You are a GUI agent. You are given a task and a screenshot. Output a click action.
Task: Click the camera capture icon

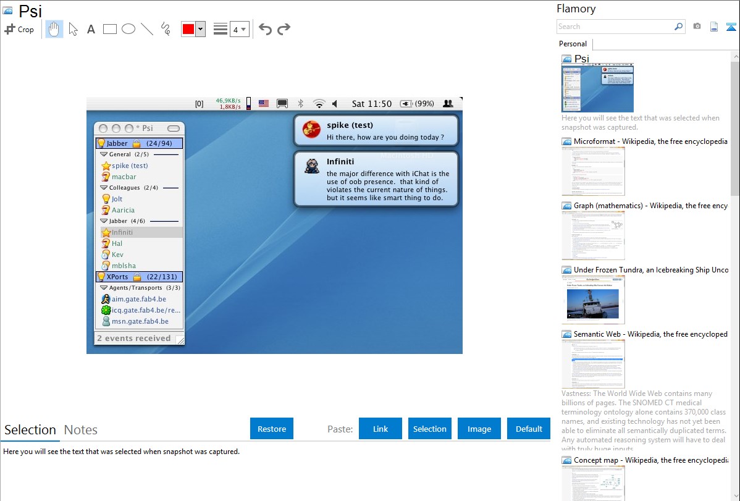(697, 27)
